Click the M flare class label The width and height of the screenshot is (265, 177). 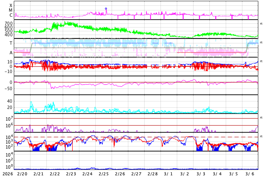pyautogui.click(x=11, y=10)
